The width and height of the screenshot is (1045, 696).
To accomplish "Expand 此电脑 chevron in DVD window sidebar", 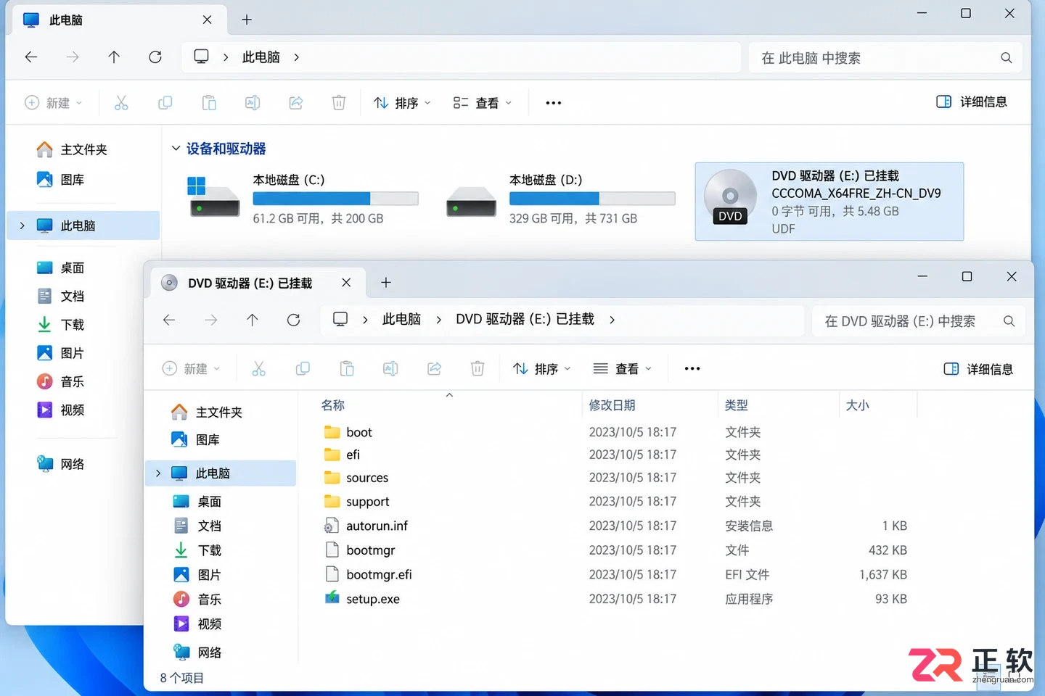I will coord(158,473).
